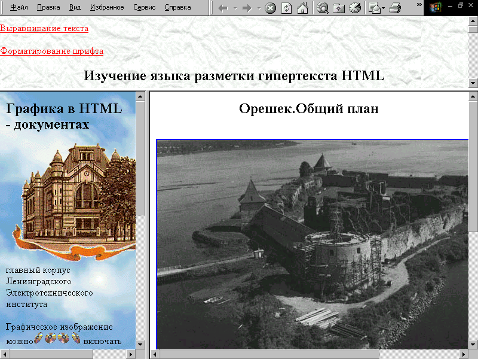Click the right frame vertical scroll thumb
The width and height of the screenshot is (478, 359).
(x=473, y=167)
